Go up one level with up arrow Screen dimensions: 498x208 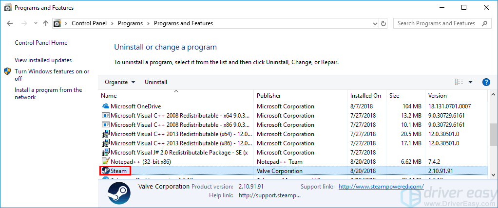[46, 23]
